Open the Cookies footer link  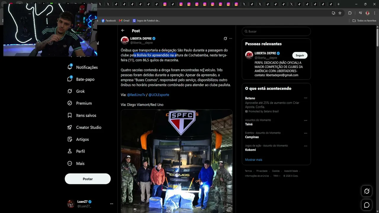pos(276,171)
